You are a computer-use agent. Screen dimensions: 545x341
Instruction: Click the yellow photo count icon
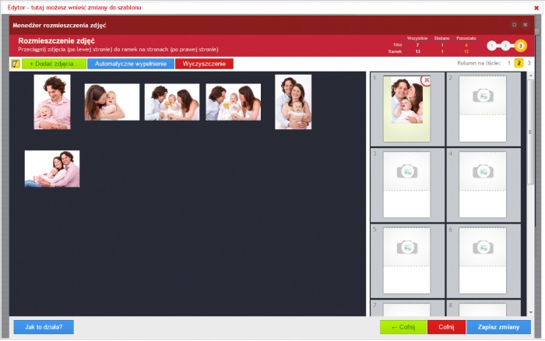[15, 64]
